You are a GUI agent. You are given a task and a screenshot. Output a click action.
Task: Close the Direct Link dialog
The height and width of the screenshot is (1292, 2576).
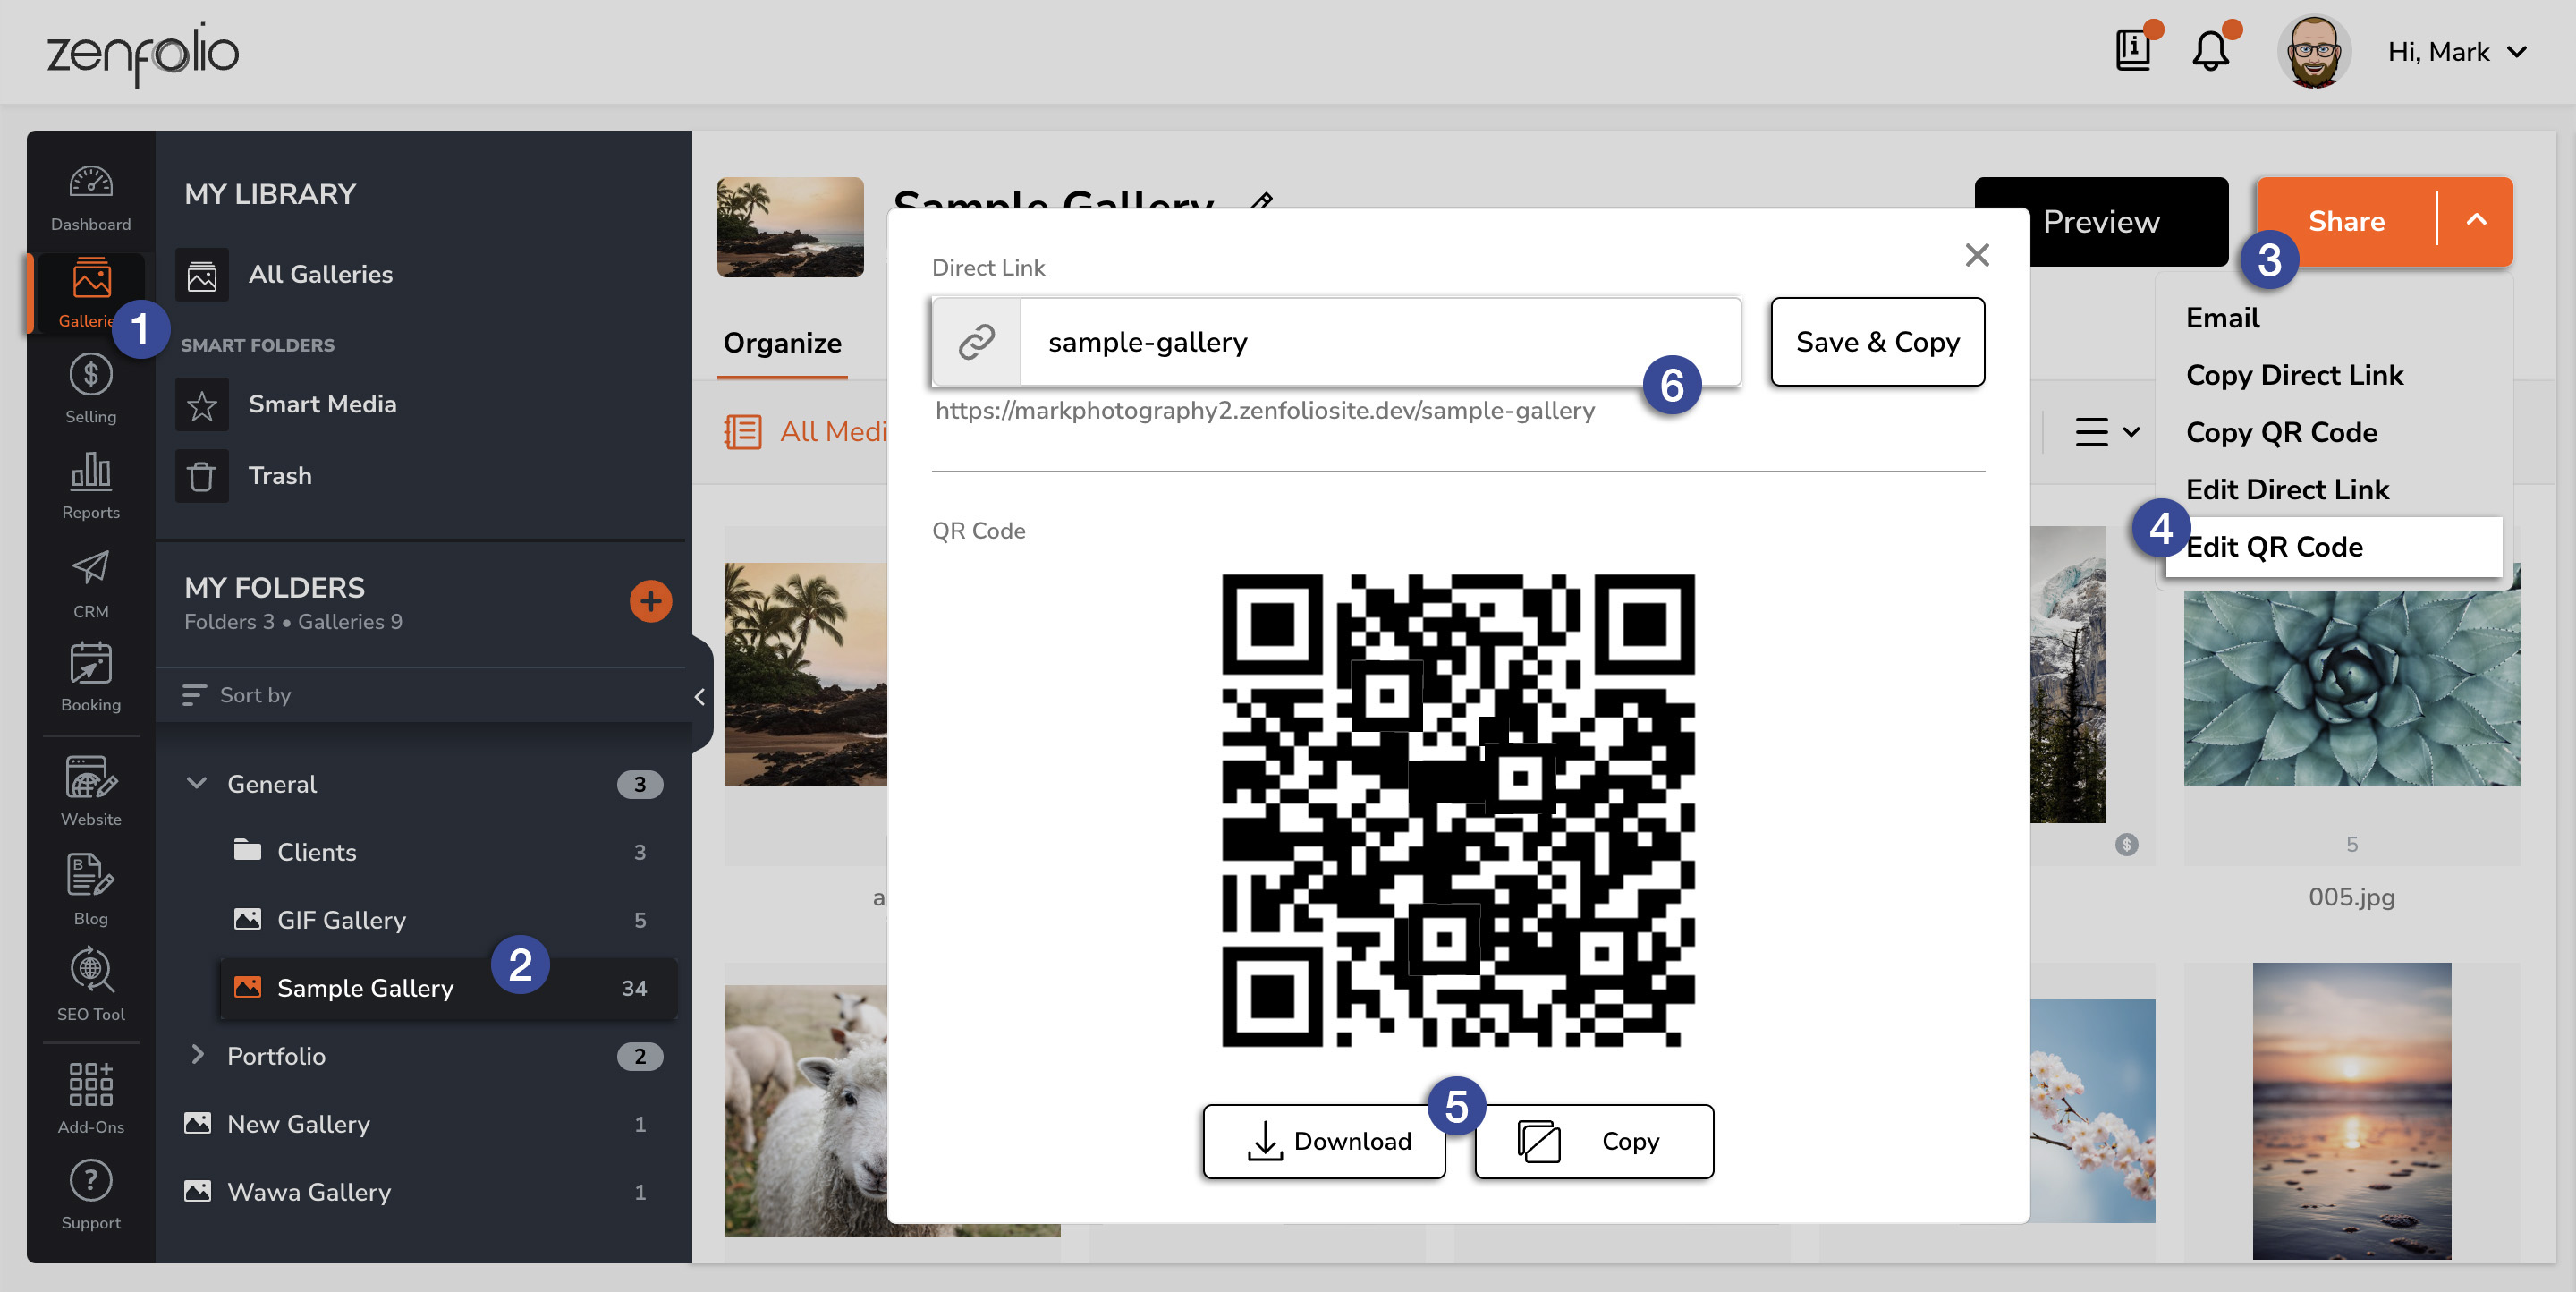(x=1977, y=255)
